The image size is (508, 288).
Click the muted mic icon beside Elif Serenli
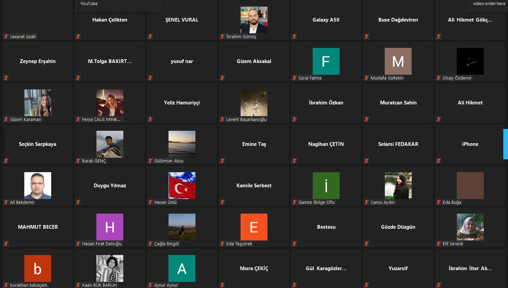pyautogui.click(x=439, y=244)
